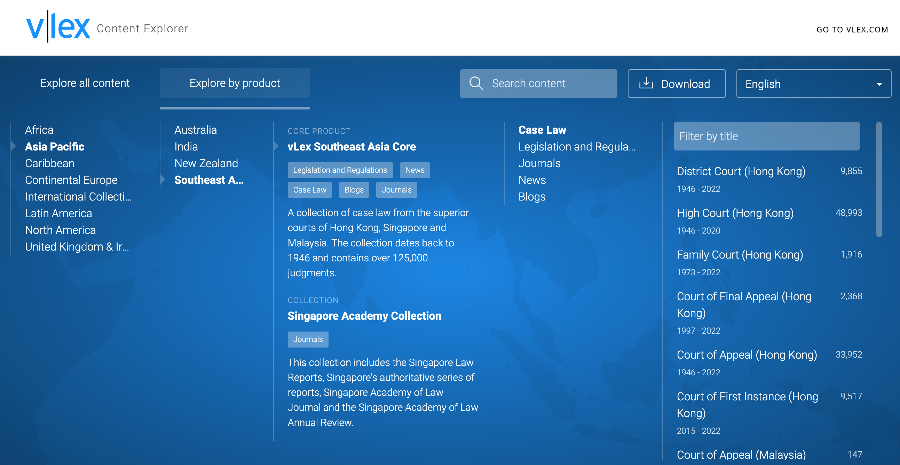Screen dimensions: 900x465
Task: Click the results list scrollbar
Action: pyautogui.click(x=879, y=179)
